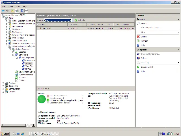Expand the Features node
Image resolution: width=181 pixels, height=136 pixels.
(x=3, y=83)
